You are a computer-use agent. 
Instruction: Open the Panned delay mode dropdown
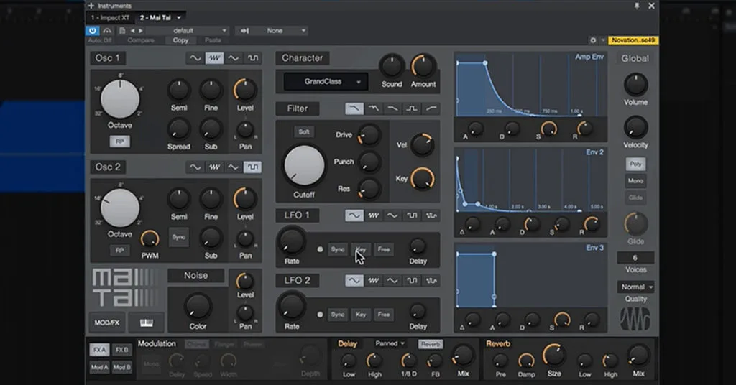pos(390,344)
